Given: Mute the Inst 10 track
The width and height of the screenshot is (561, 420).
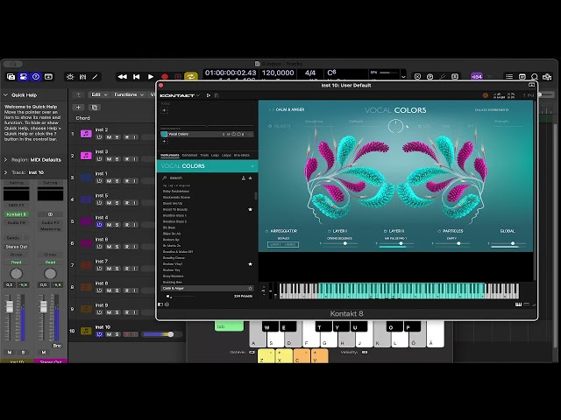Looking at the screenshot, I should click(109, 334).
